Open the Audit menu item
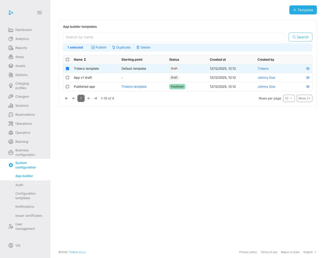Screen dimensions: 325x258 click(x=19, y=185)
